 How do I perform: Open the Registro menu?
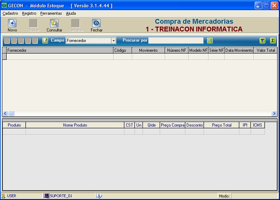pyautogui.click(x=29, y=13)
